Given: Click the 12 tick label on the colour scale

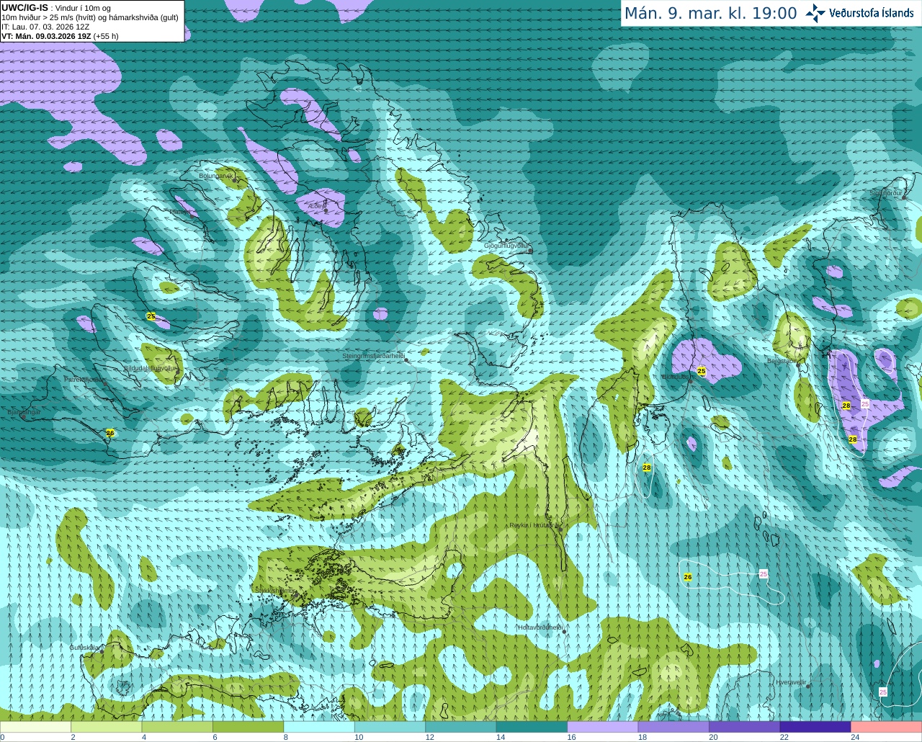Looking at the screenshot, I should 430,737.
